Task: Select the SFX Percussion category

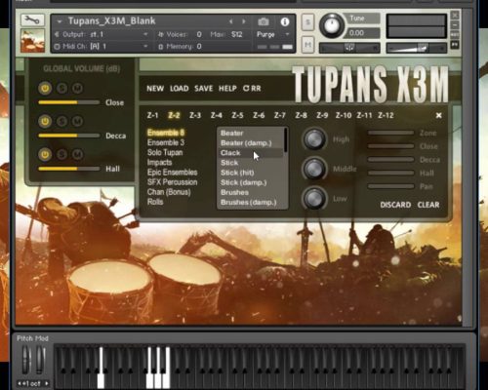Action: click(172, 182)
